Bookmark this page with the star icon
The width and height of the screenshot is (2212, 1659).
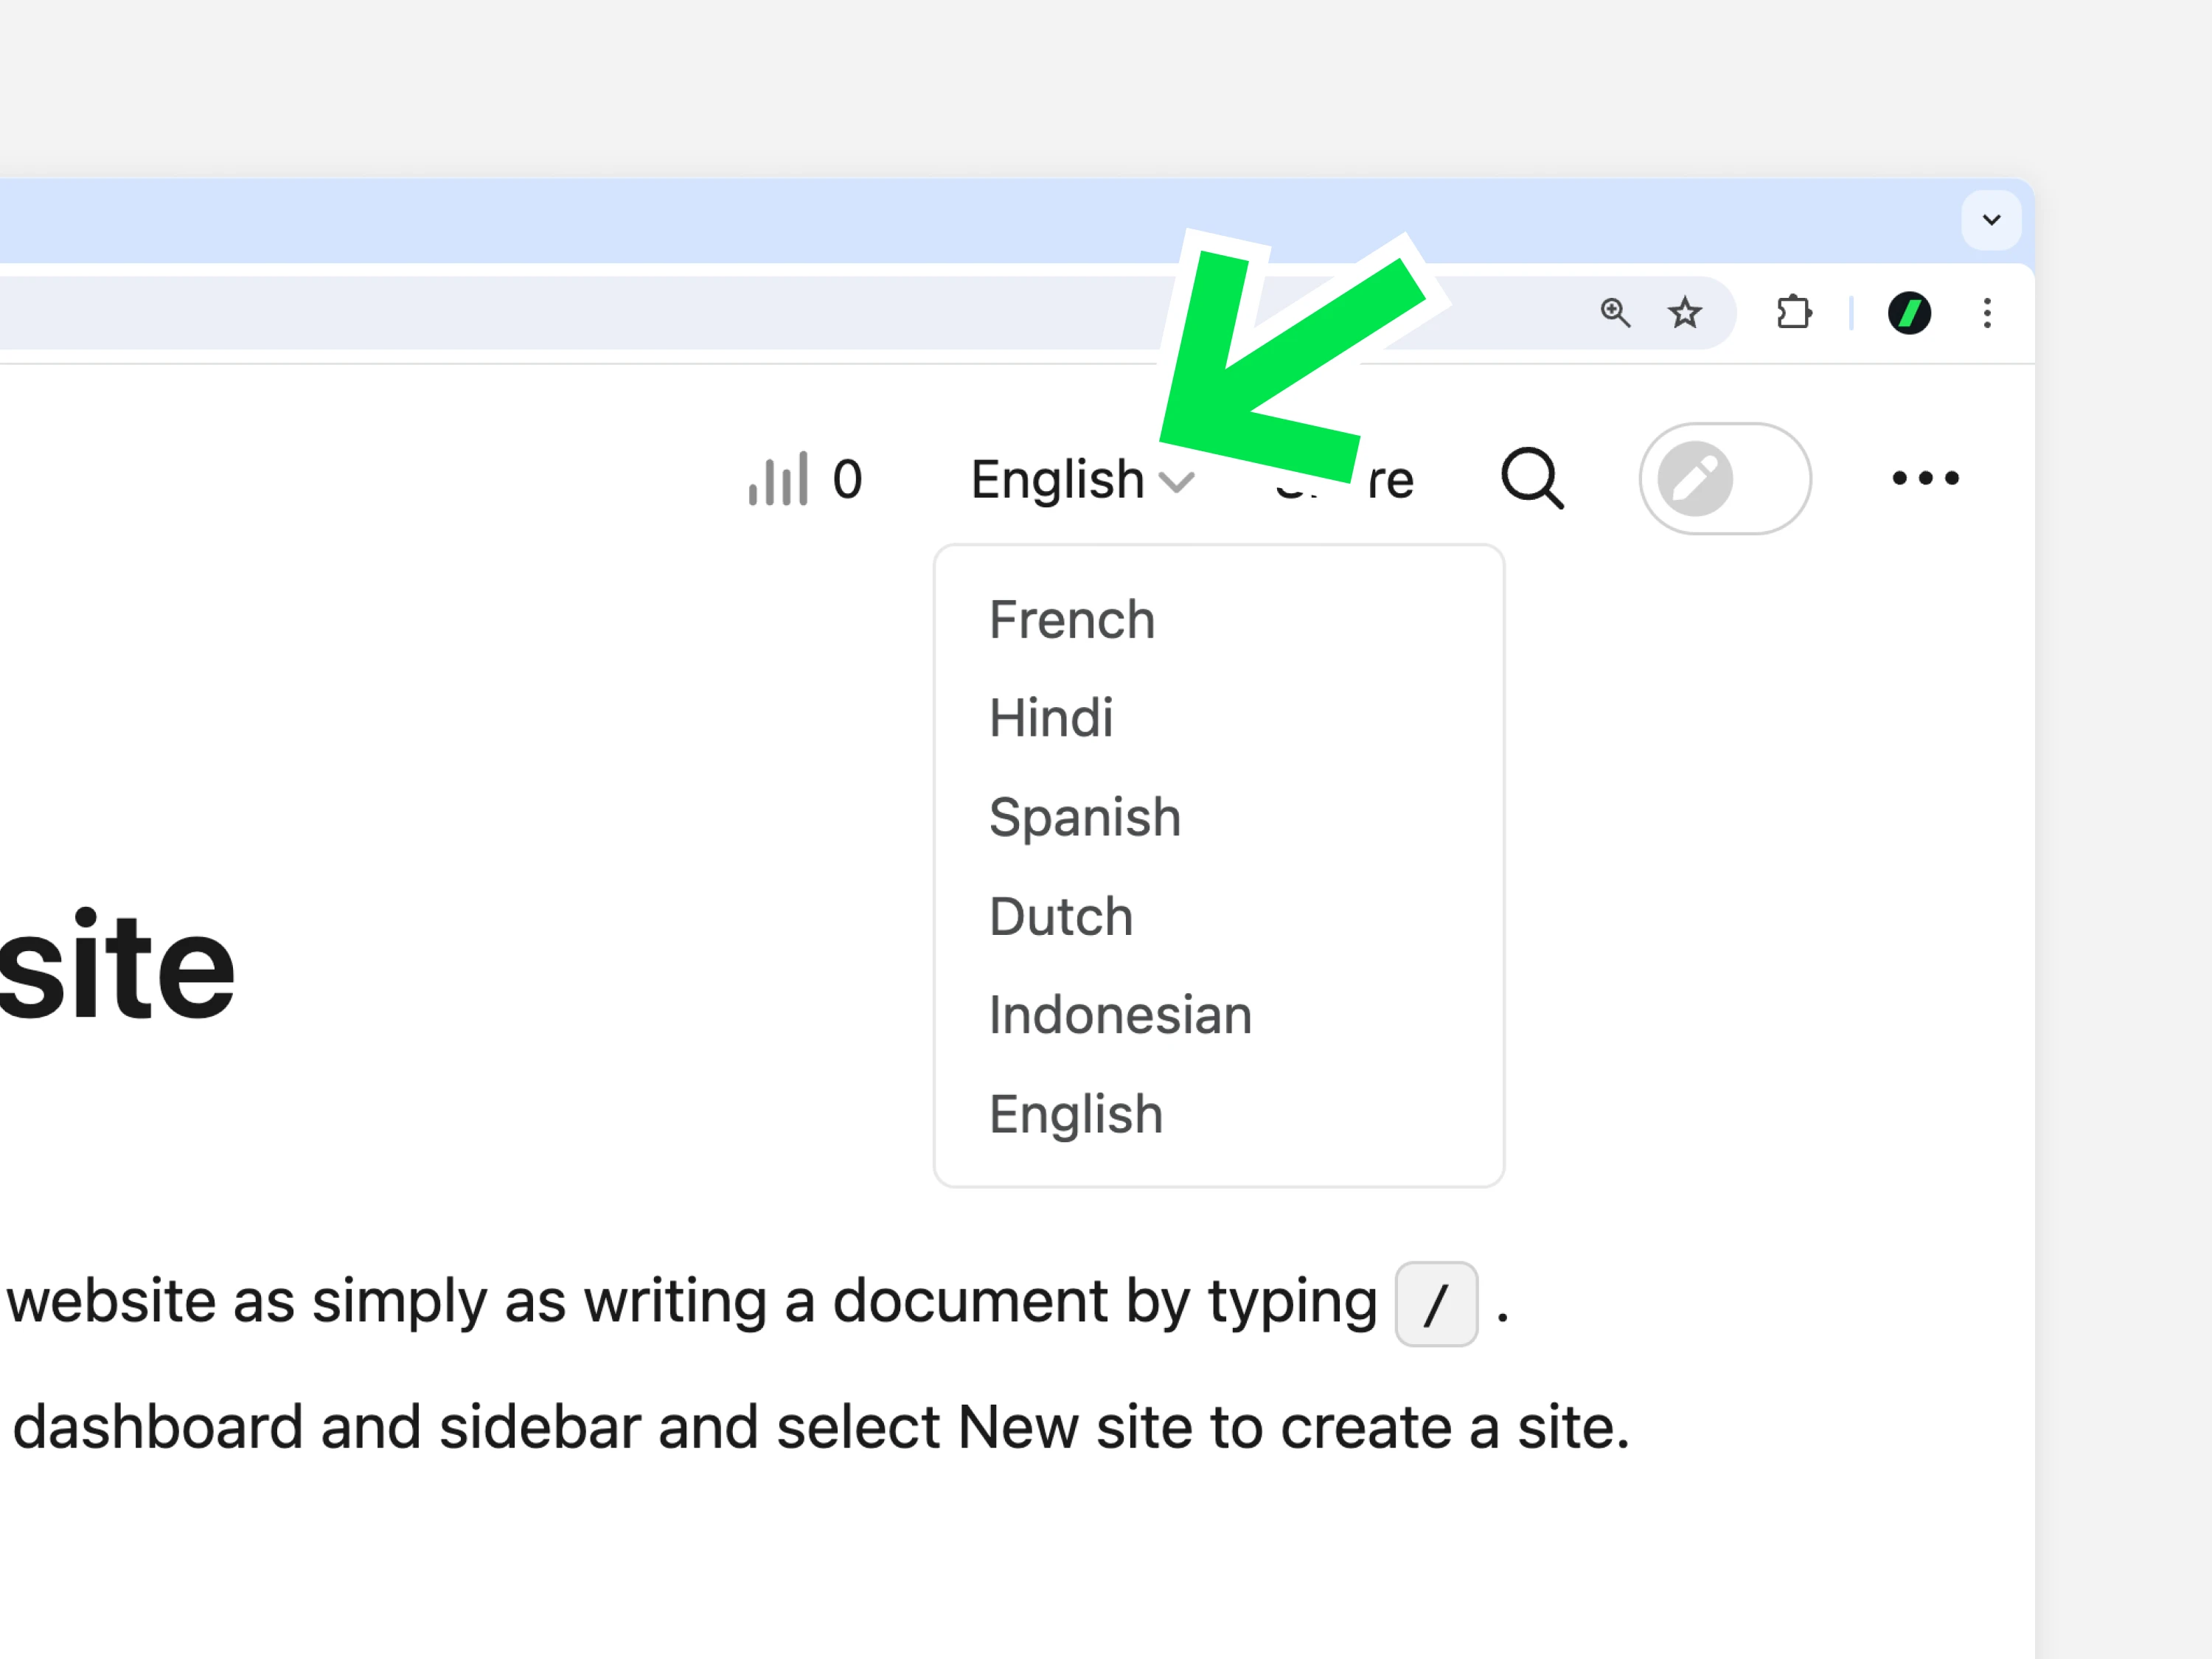1685,313
